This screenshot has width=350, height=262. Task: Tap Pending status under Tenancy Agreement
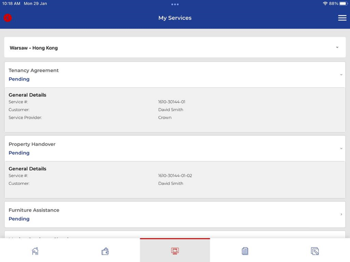(19, 79)
